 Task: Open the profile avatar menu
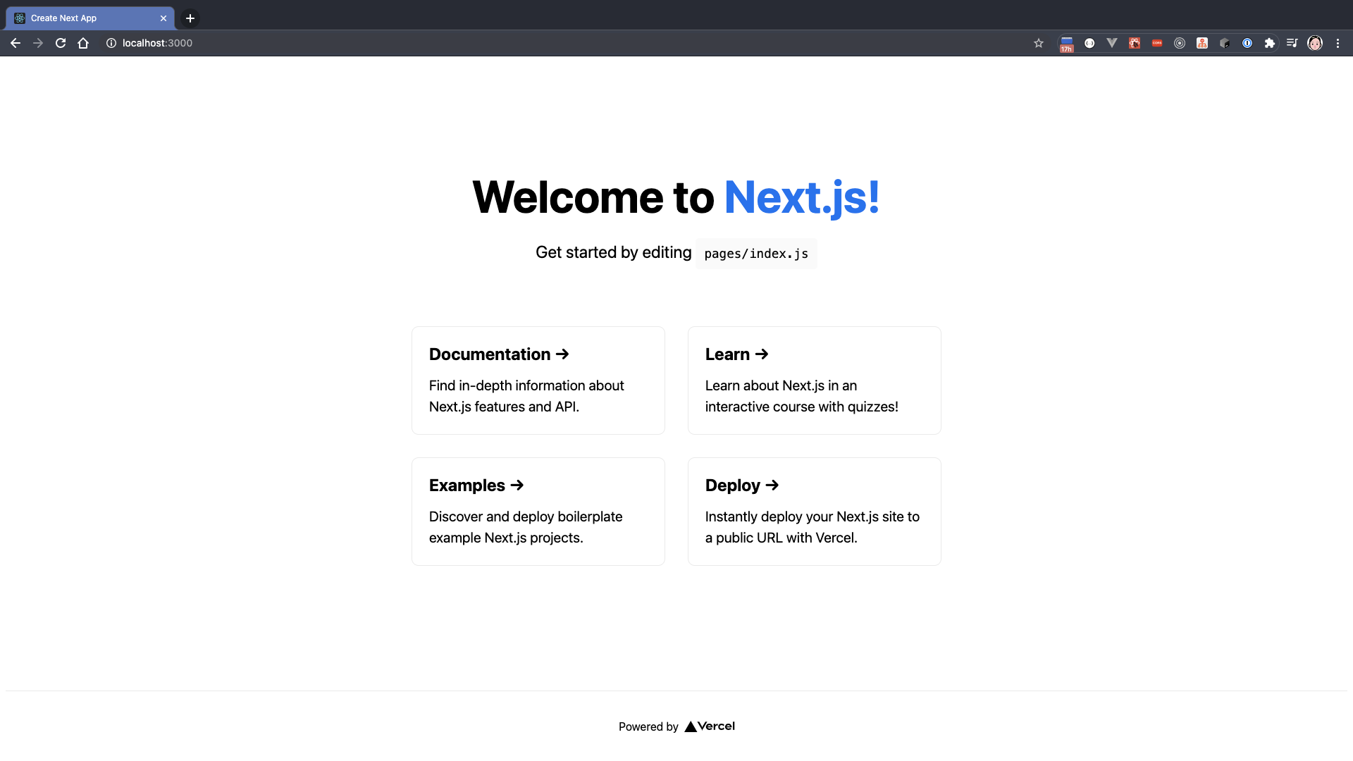pos(1315,43)
